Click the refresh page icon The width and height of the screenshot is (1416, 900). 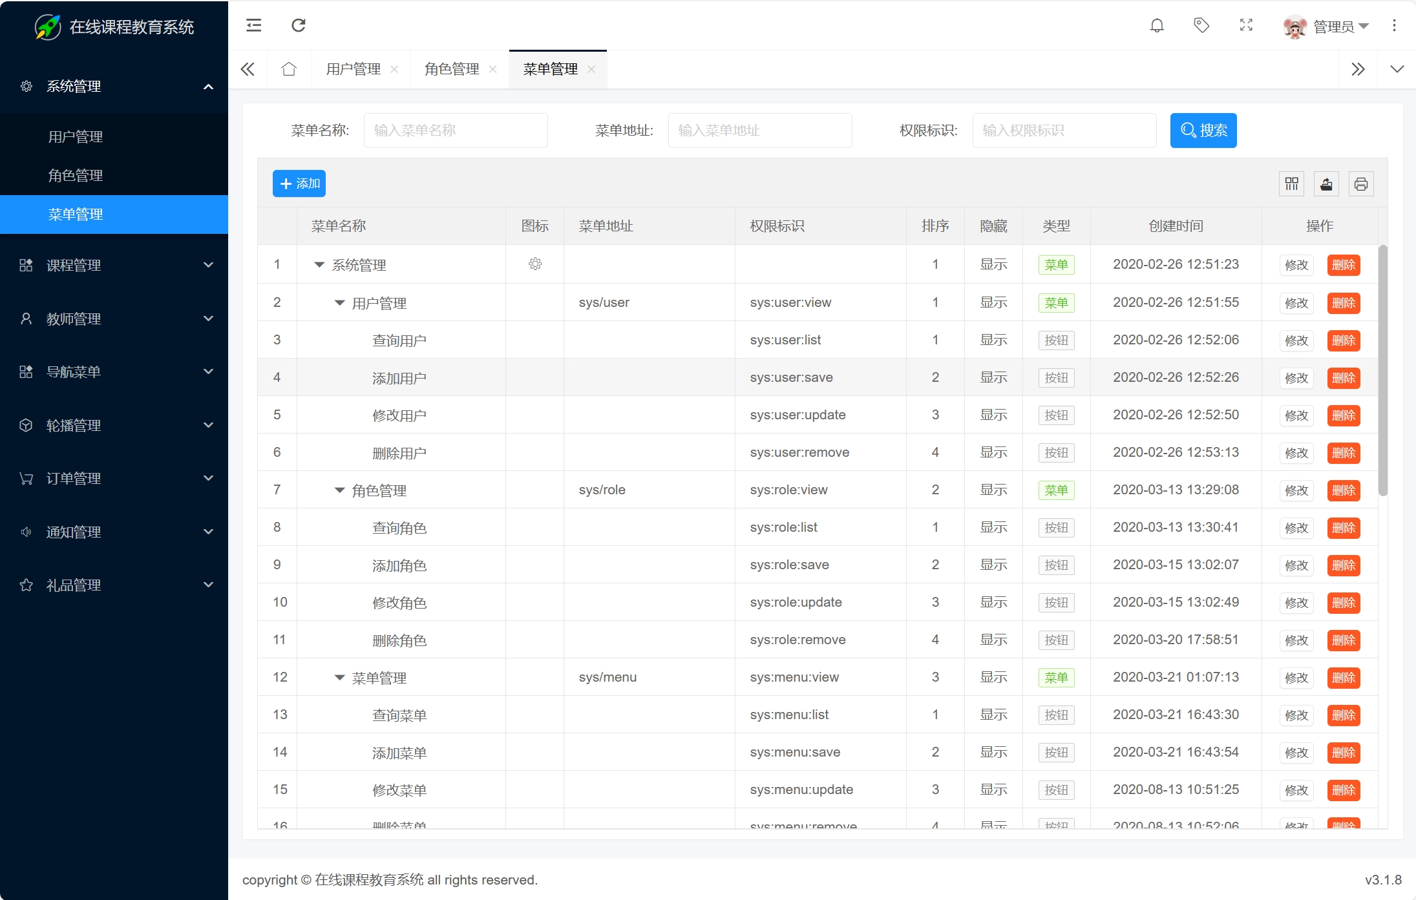click(299, 26)
